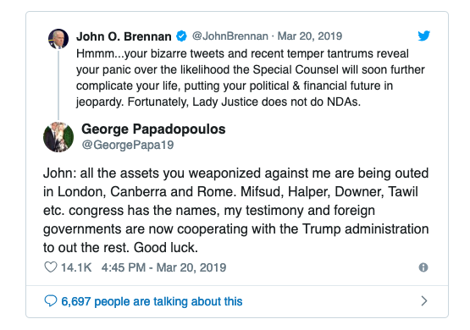Click the 14.1K likes count
470x330 pixels.
(76, 267)
